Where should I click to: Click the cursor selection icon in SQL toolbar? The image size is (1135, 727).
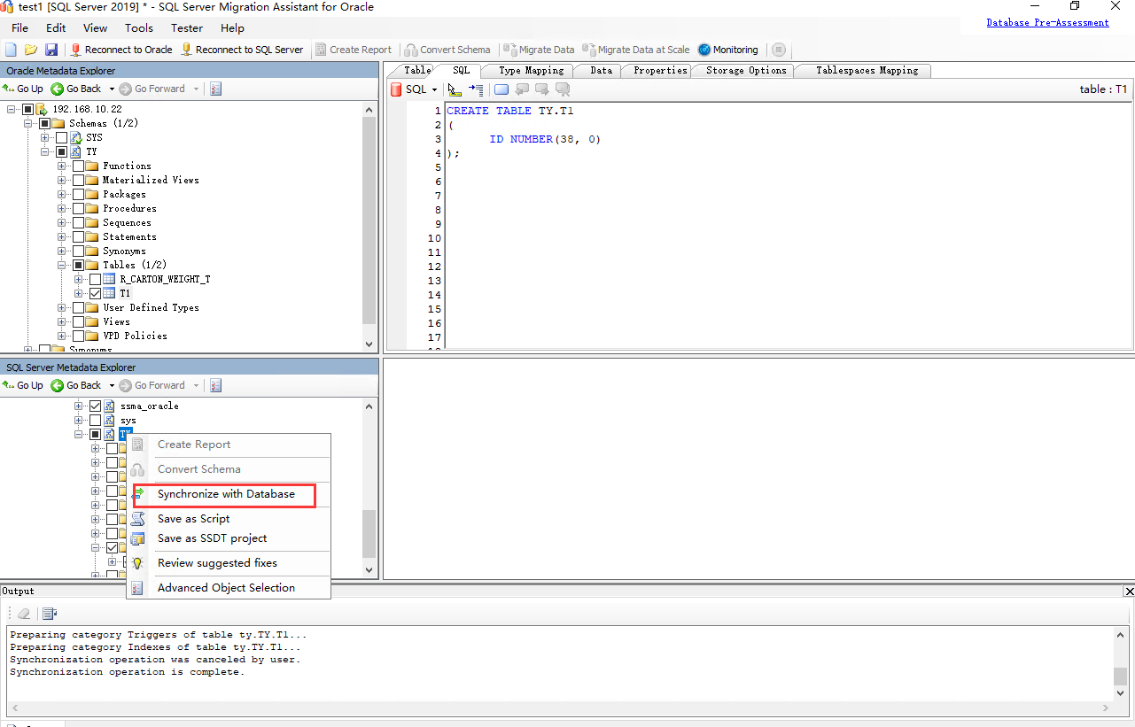click(454, 89)
